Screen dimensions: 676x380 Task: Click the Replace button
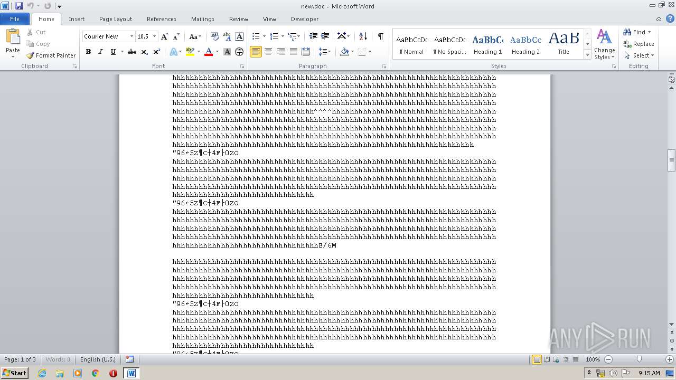pos(639,44)
